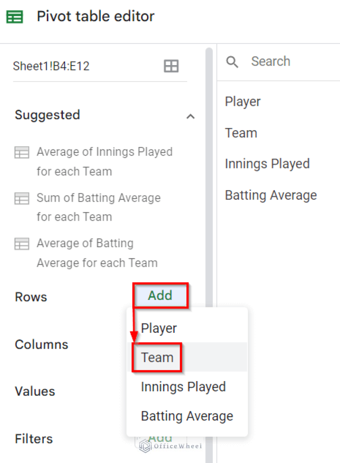Select Innings Played in the dropdown menu
Viewport: 340px width, 463px height.
tap(183, 386)
